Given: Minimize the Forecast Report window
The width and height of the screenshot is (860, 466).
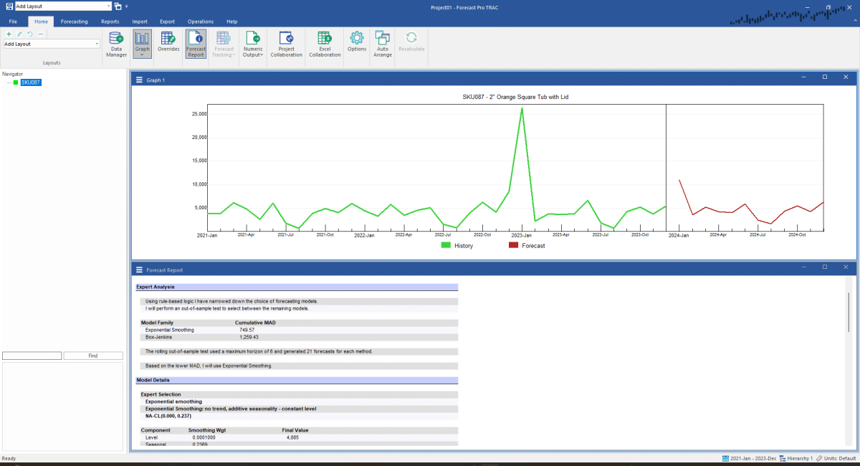Looking at the screenshot, I should tap(803, 267).
